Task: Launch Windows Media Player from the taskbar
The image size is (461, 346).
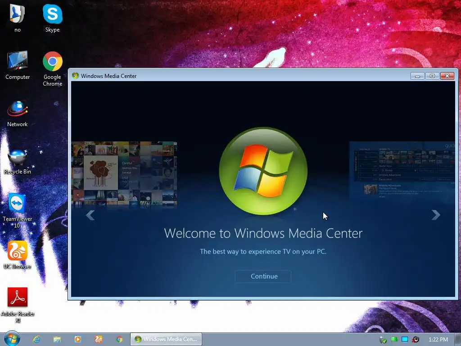Action: [77, 339]
